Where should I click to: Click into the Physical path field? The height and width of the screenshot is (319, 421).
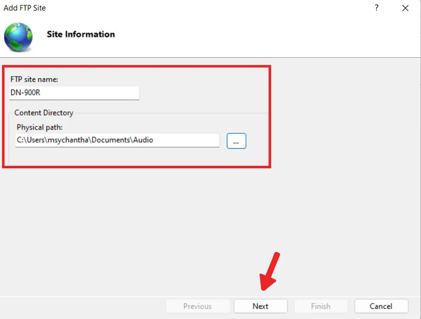tap(117, 140)
